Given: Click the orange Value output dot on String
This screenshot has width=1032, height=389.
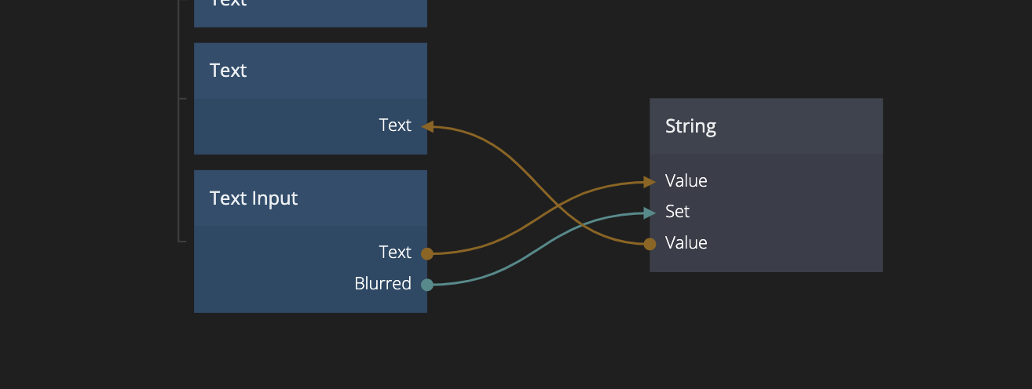Looking at the screenshot, I should tap(650, 244).
